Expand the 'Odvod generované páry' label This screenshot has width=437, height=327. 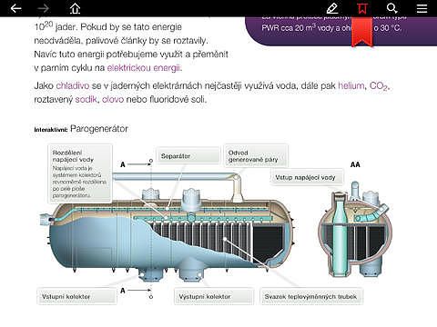[x=256, y=156]
